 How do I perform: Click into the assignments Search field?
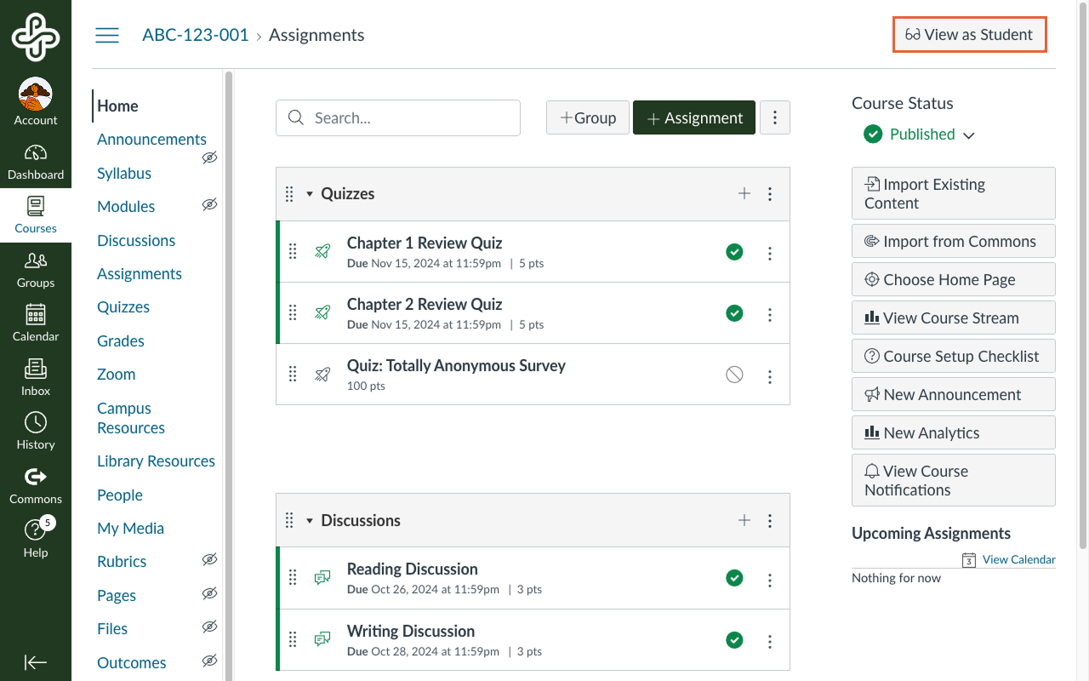pyautogui.click(x=398, y=118)
